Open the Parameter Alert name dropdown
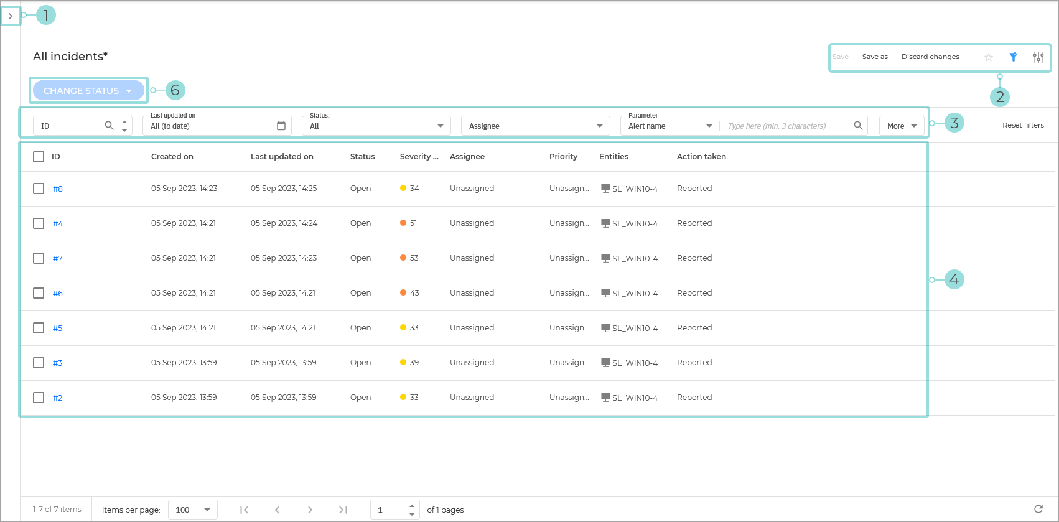Image resolution: width=1059 pixels, height=522 pixels. pos(669,126)
